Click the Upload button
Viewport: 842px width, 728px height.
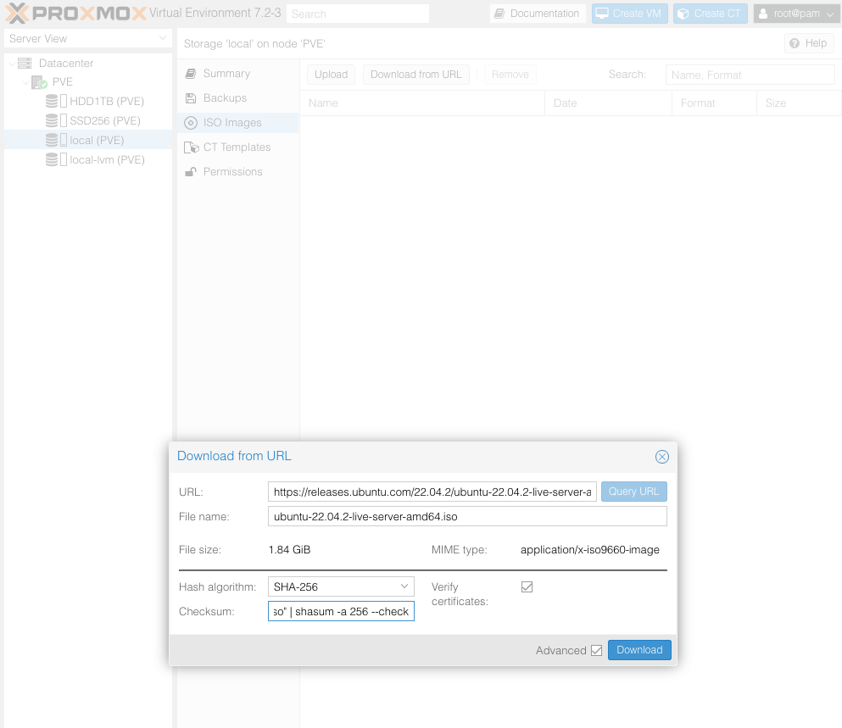pos(331,75)
